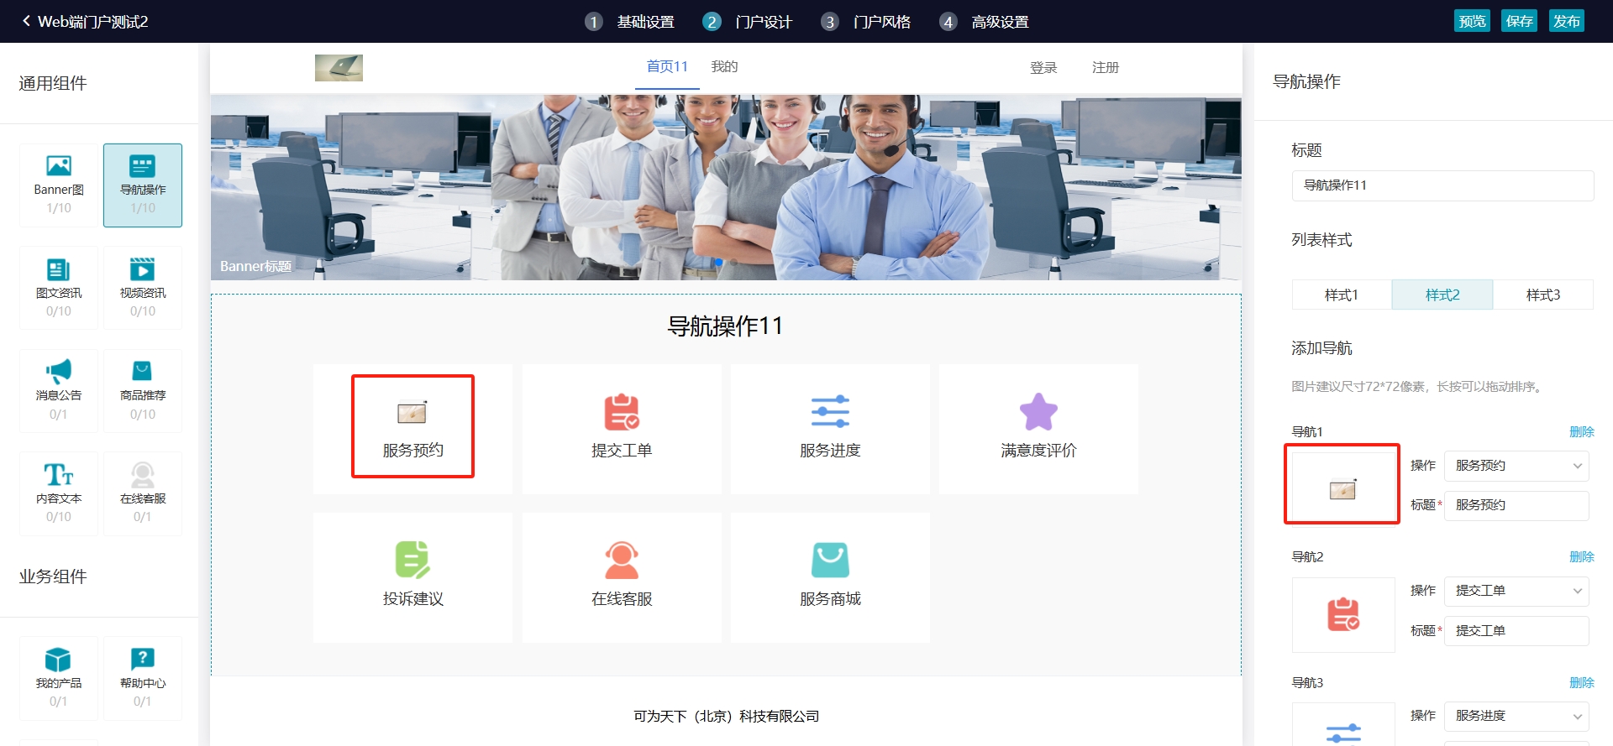Click the 保存 button

click(1519, 21)
